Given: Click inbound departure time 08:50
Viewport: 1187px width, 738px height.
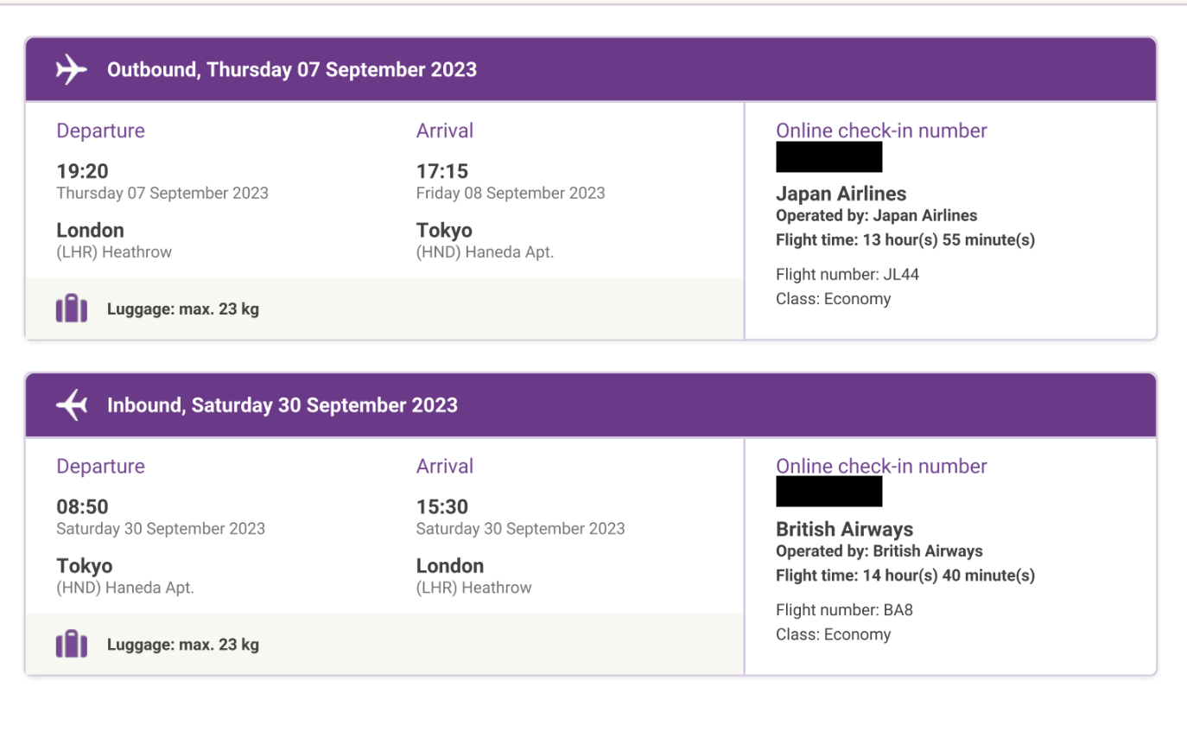Looking at the screenshot, I should [x=83, y=506].
